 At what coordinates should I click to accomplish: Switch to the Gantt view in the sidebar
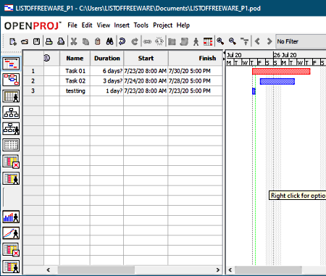11,64
